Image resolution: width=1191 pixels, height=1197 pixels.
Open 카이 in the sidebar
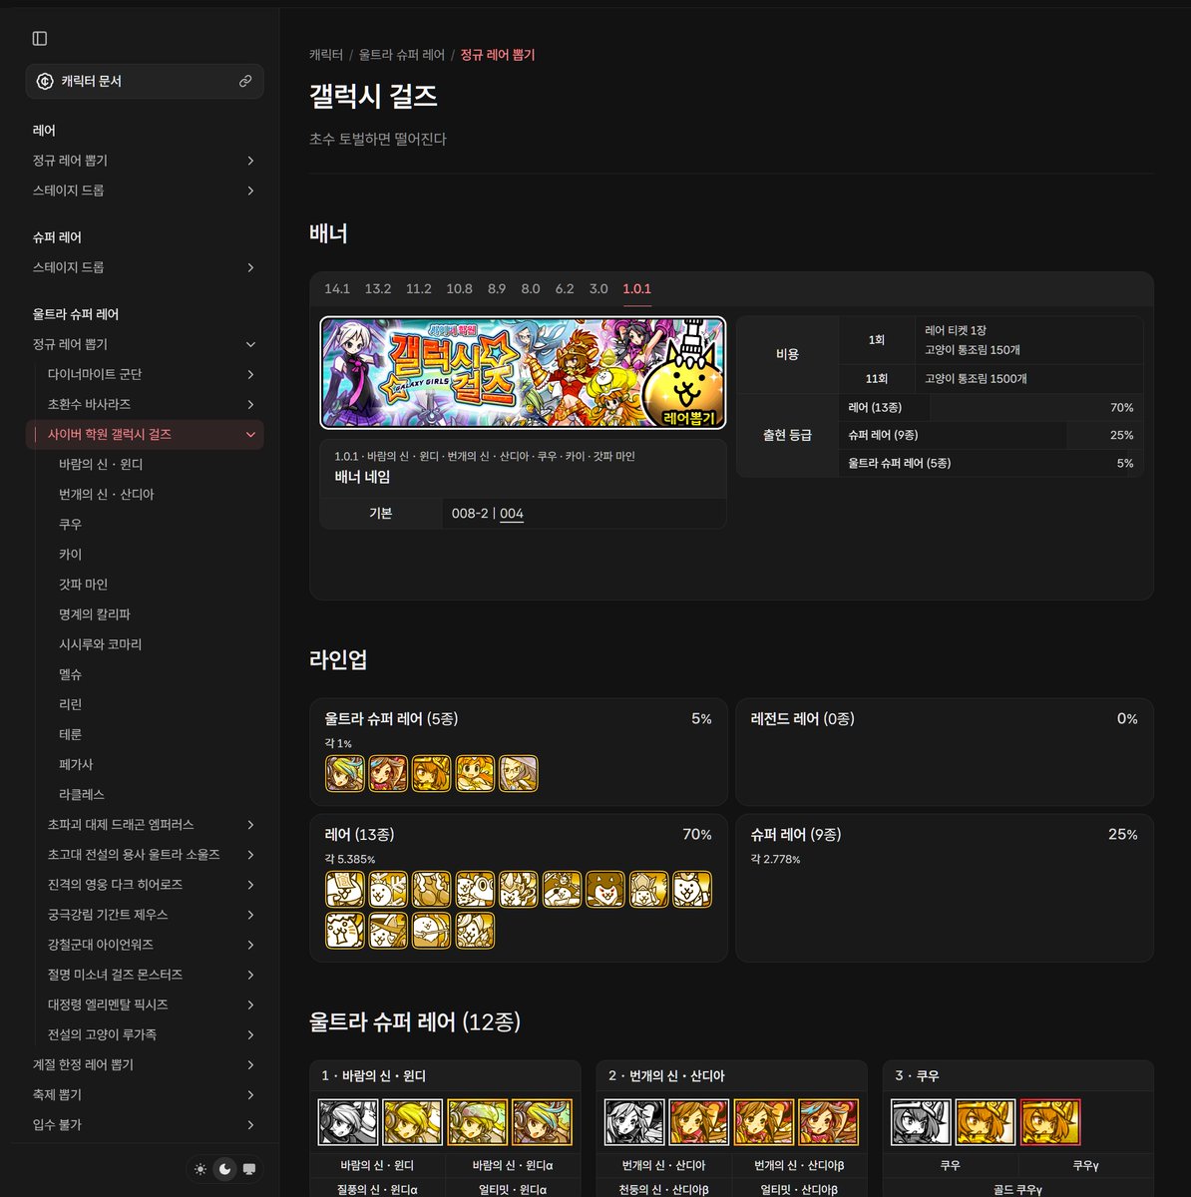pyautogui.click(x=70, y=555)
